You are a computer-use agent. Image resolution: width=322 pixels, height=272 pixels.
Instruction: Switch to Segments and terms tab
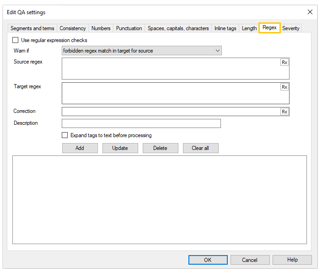(32, 28)
